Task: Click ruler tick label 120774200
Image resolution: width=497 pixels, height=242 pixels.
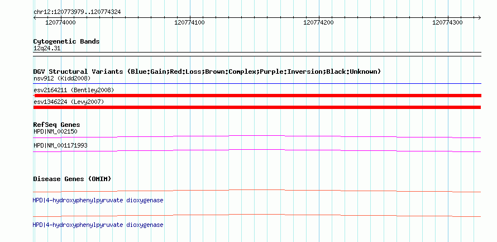Action: tap(318, 22)
